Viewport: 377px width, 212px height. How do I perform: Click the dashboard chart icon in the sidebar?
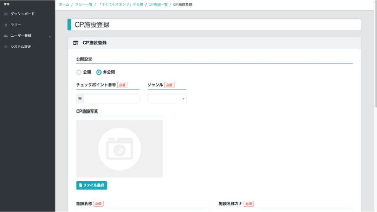pos(6,14)
